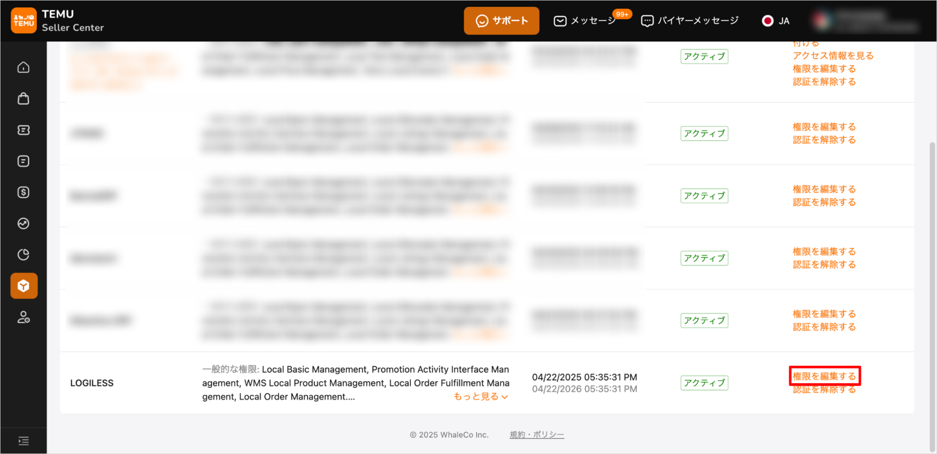Open the orders list sidebar icon
The width and height of the screenshot is (937, 454).
point(23,161)
